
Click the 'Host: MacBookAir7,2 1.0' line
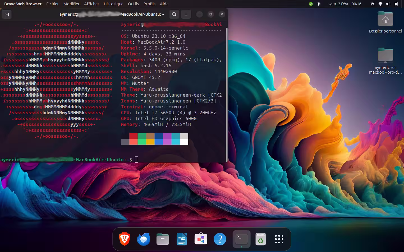(153, 42)
